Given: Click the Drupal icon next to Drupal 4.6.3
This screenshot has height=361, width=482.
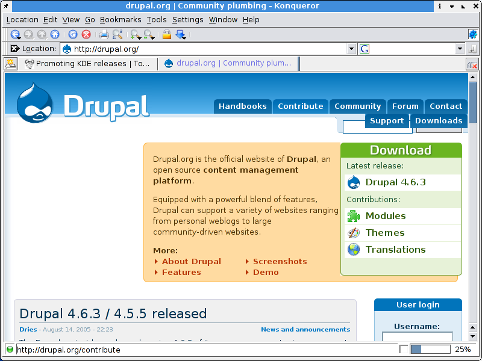Looking at the screenshot, I should tap(354, 182).
